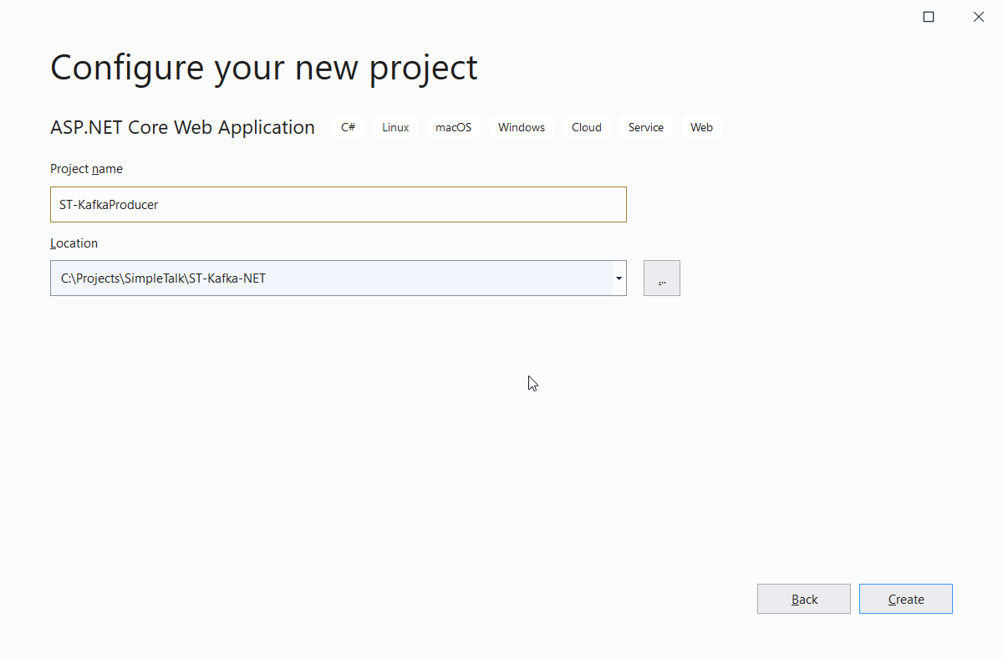The width and height of the screenshot is (1003, 659).
Task: Go back with the Back button
Action: pos(803,599)
